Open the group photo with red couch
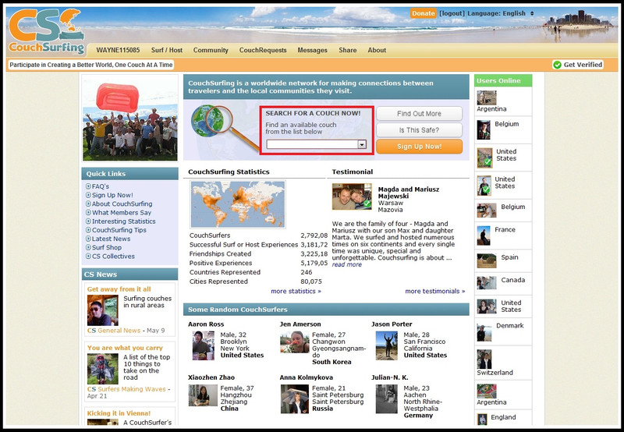Image resolution: width=624 pixels, height=432 pixels. click(x=130, y=119)
